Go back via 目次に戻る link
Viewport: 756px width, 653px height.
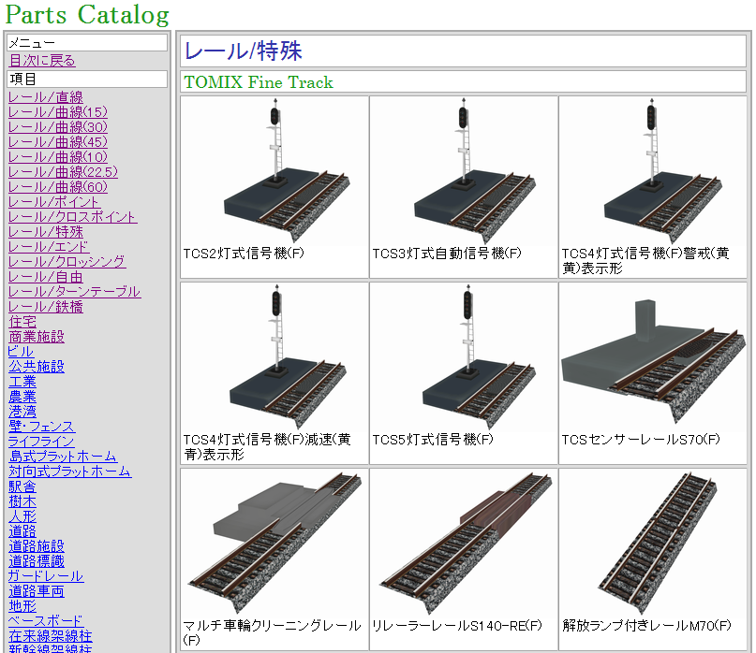42,61
